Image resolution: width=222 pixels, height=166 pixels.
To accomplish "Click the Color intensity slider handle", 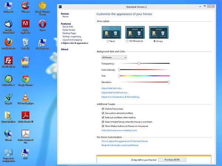I will pyautogui.click(x=119, y=70).
